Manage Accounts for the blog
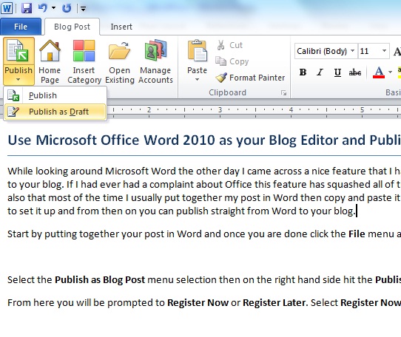Viewport: 401px width, 337px height. (x=155, y=61)
